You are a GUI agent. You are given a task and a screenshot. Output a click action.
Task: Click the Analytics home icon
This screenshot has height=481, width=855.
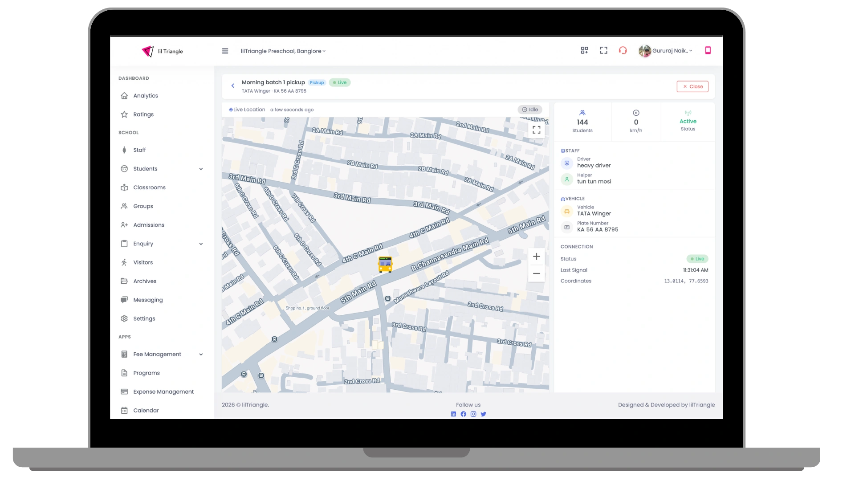(124, 96)
